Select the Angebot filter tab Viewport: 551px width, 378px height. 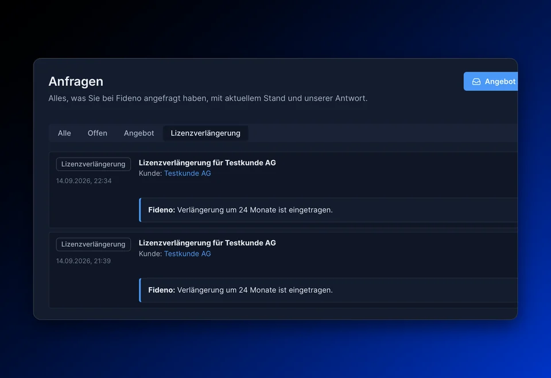[139, 133]
